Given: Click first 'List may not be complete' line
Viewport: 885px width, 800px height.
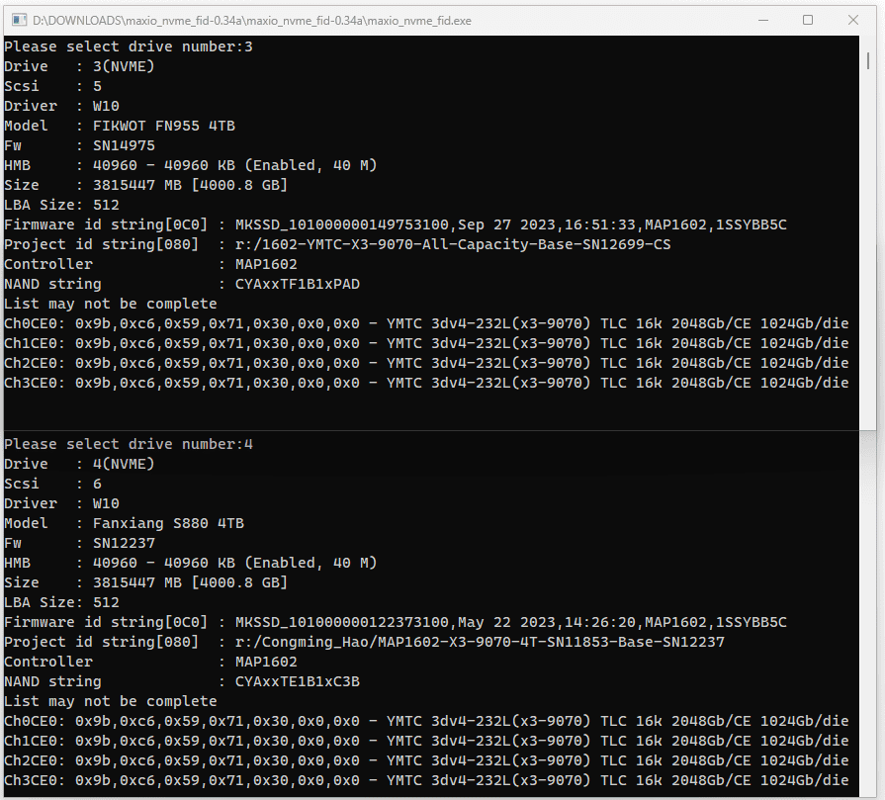Looking at the screenshot, I should tap(111, 304).
